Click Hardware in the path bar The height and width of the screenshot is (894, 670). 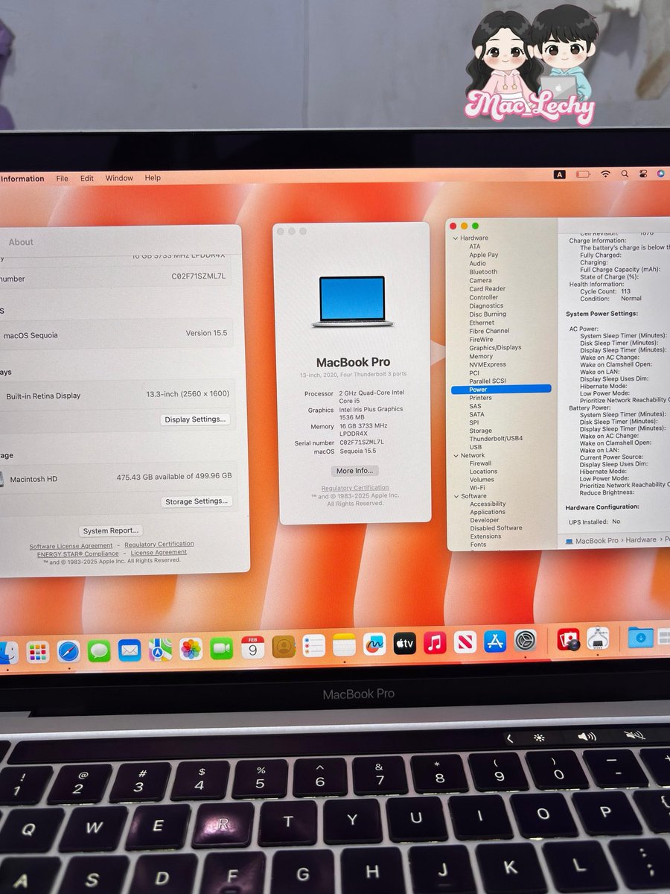(641, 539)
